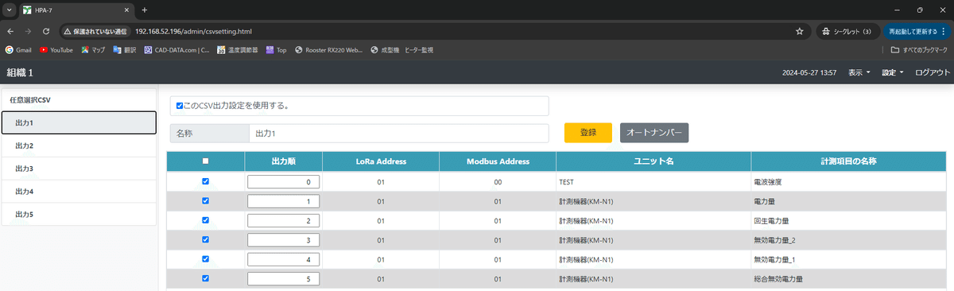This screenshot has height=291, width=954.
Task: Click the 計測項目の名称 column header
Action: [848, 161]
